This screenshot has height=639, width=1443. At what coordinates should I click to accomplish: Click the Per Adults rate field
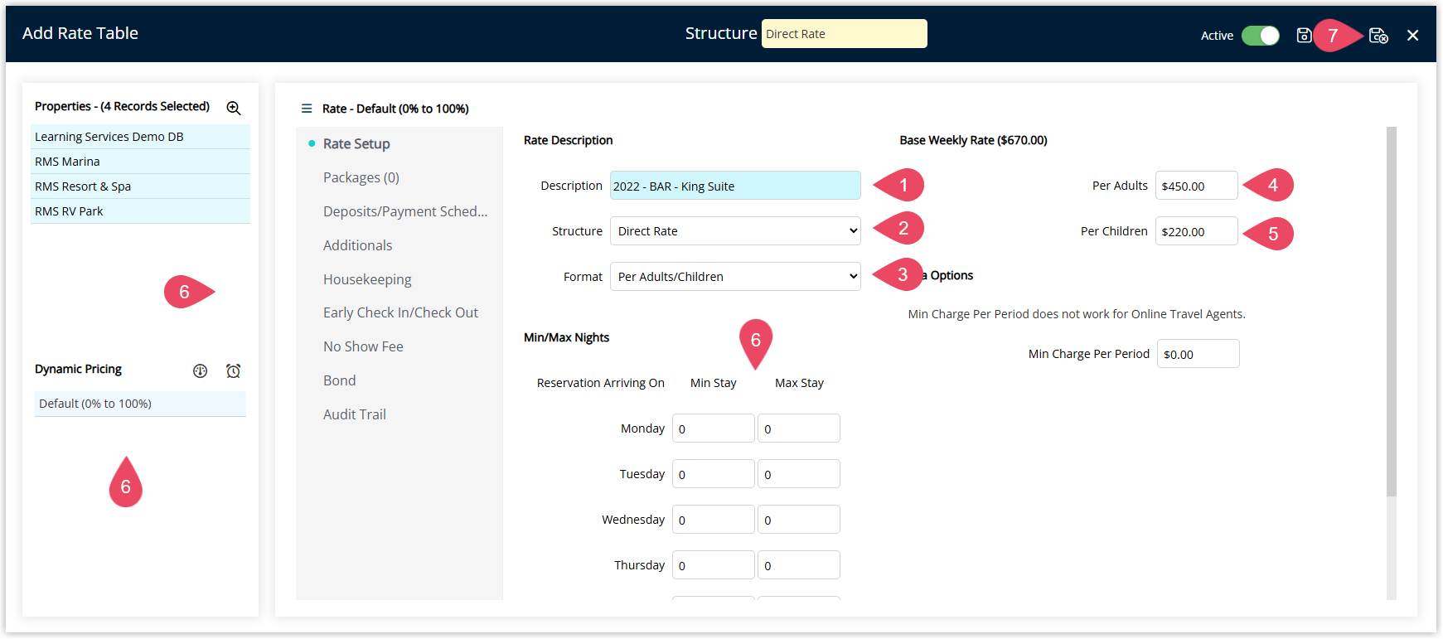(1196, 186)
